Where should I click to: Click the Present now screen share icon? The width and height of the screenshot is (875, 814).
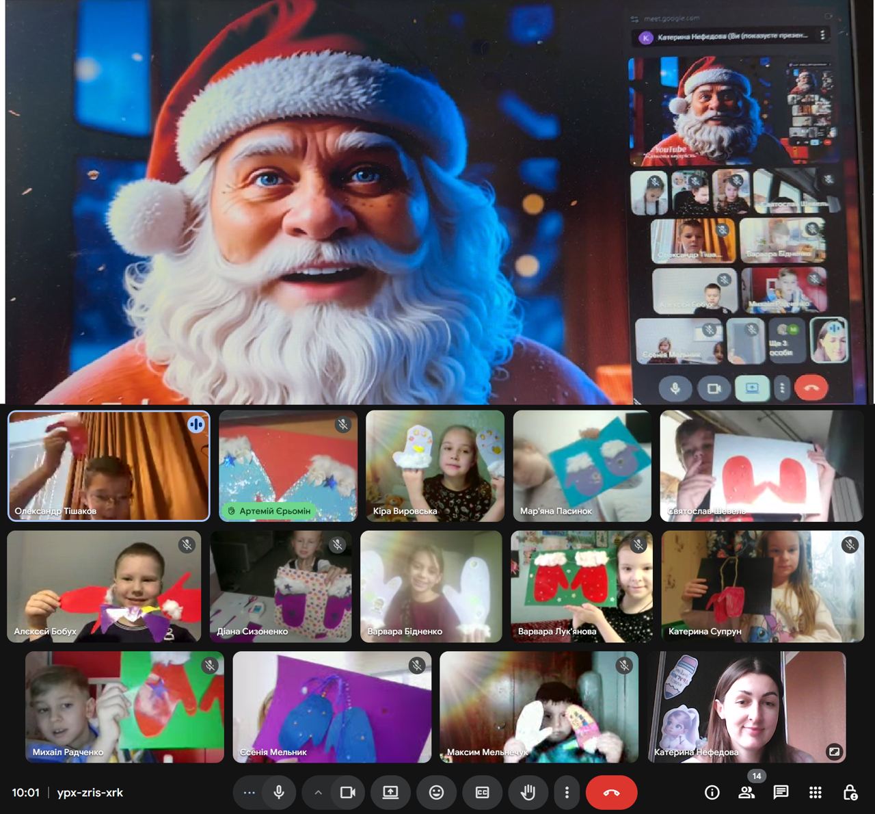390,792
